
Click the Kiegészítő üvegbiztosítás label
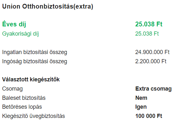(x=34, y=116)
